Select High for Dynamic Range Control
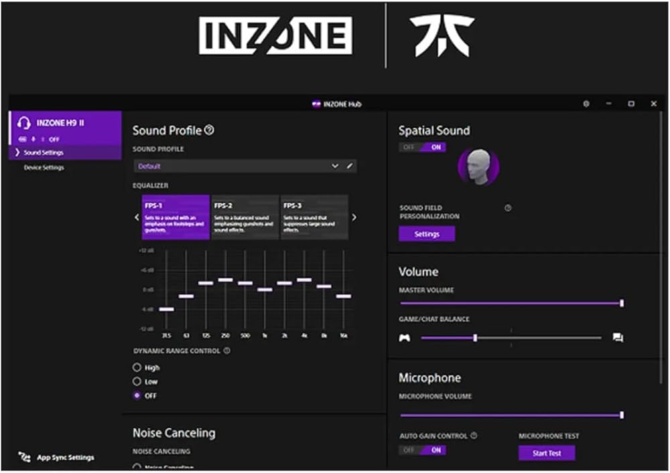 137,367
